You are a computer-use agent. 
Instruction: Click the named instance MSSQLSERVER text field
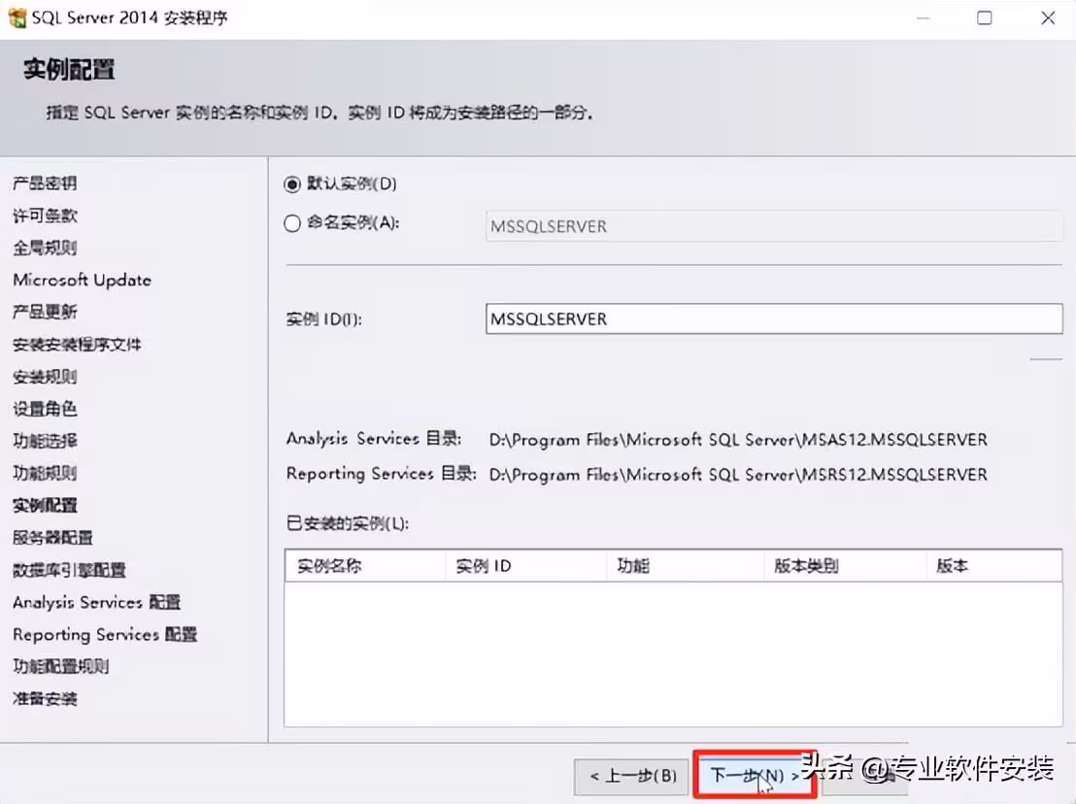[x=774, y=226]
